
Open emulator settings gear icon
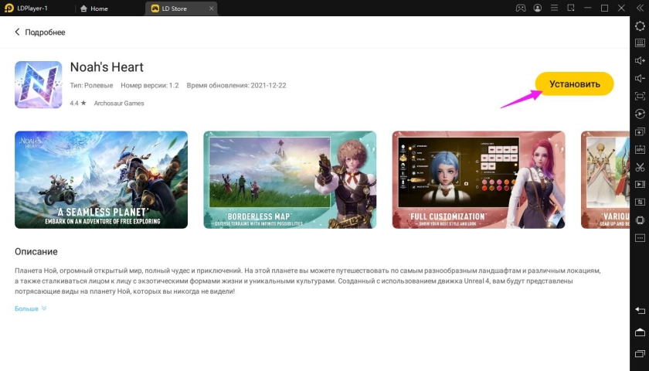[x=640, y=26]
